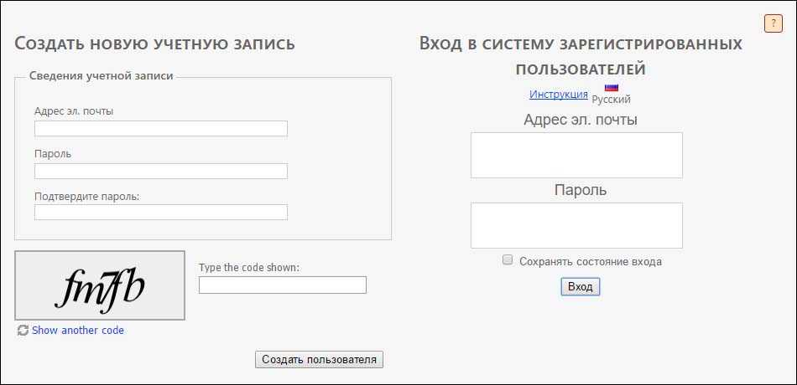Click the Russian flag icon
Screen dimensions: 797x385
click(x=611, y=87)
